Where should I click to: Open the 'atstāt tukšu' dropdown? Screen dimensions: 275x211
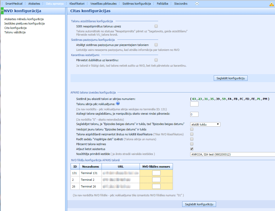click(205, 124)
